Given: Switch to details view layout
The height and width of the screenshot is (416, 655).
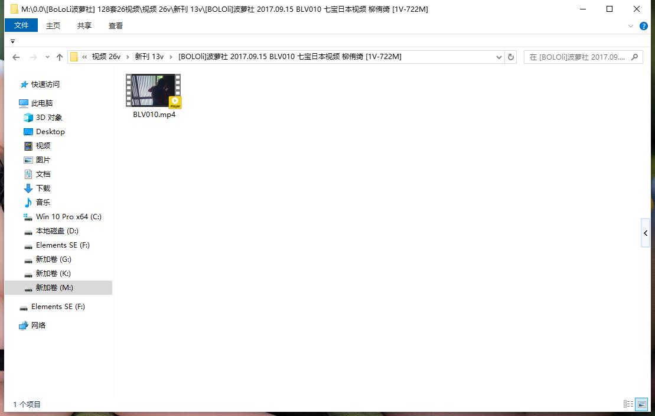Looking at the screenshot, I should click(x=628, y=404).
